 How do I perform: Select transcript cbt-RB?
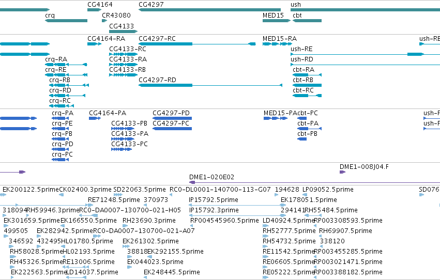click(303, 80)
